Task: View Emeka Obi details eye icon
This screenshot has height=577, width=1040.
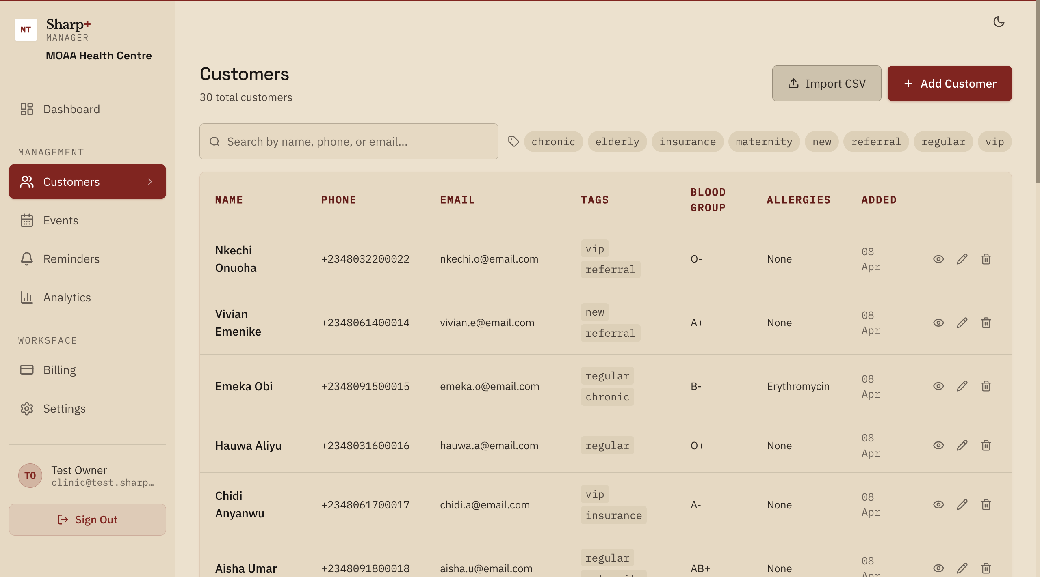Action: coord(938,386)
